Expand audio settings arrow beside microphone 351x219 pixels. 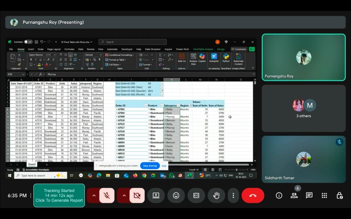pyautogui.click(x=94, y=195)
